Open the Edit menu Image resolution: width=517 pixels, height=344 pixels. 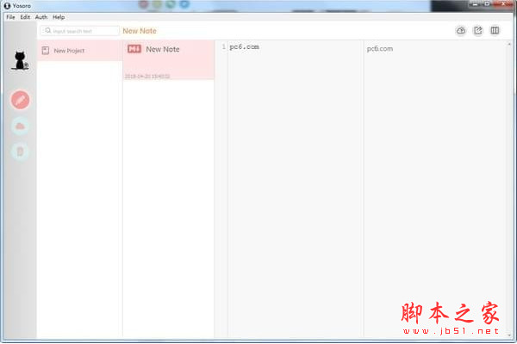pos(25,17)
